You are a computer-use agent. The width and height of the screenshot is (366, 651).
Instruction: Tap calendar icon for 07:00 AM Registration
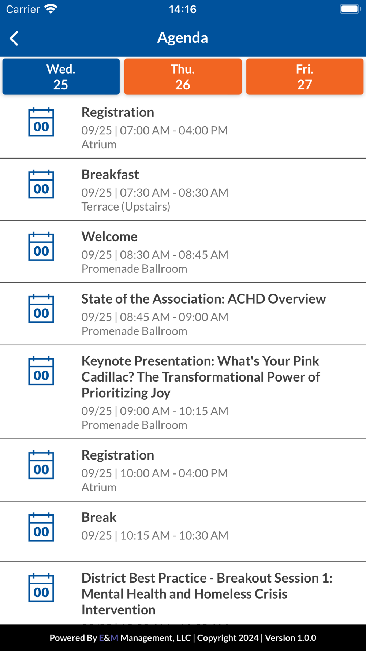tap(41, 122)
